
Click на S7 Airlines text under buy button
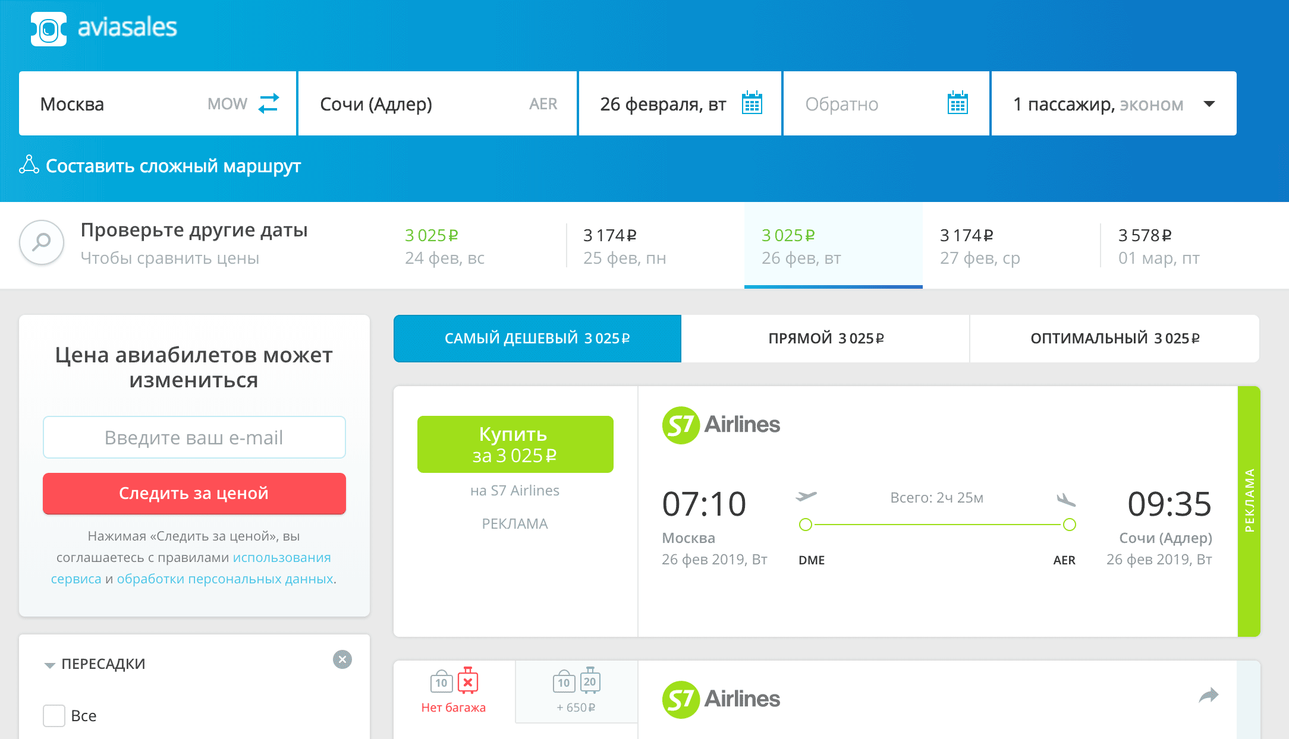tap(515, 491)
